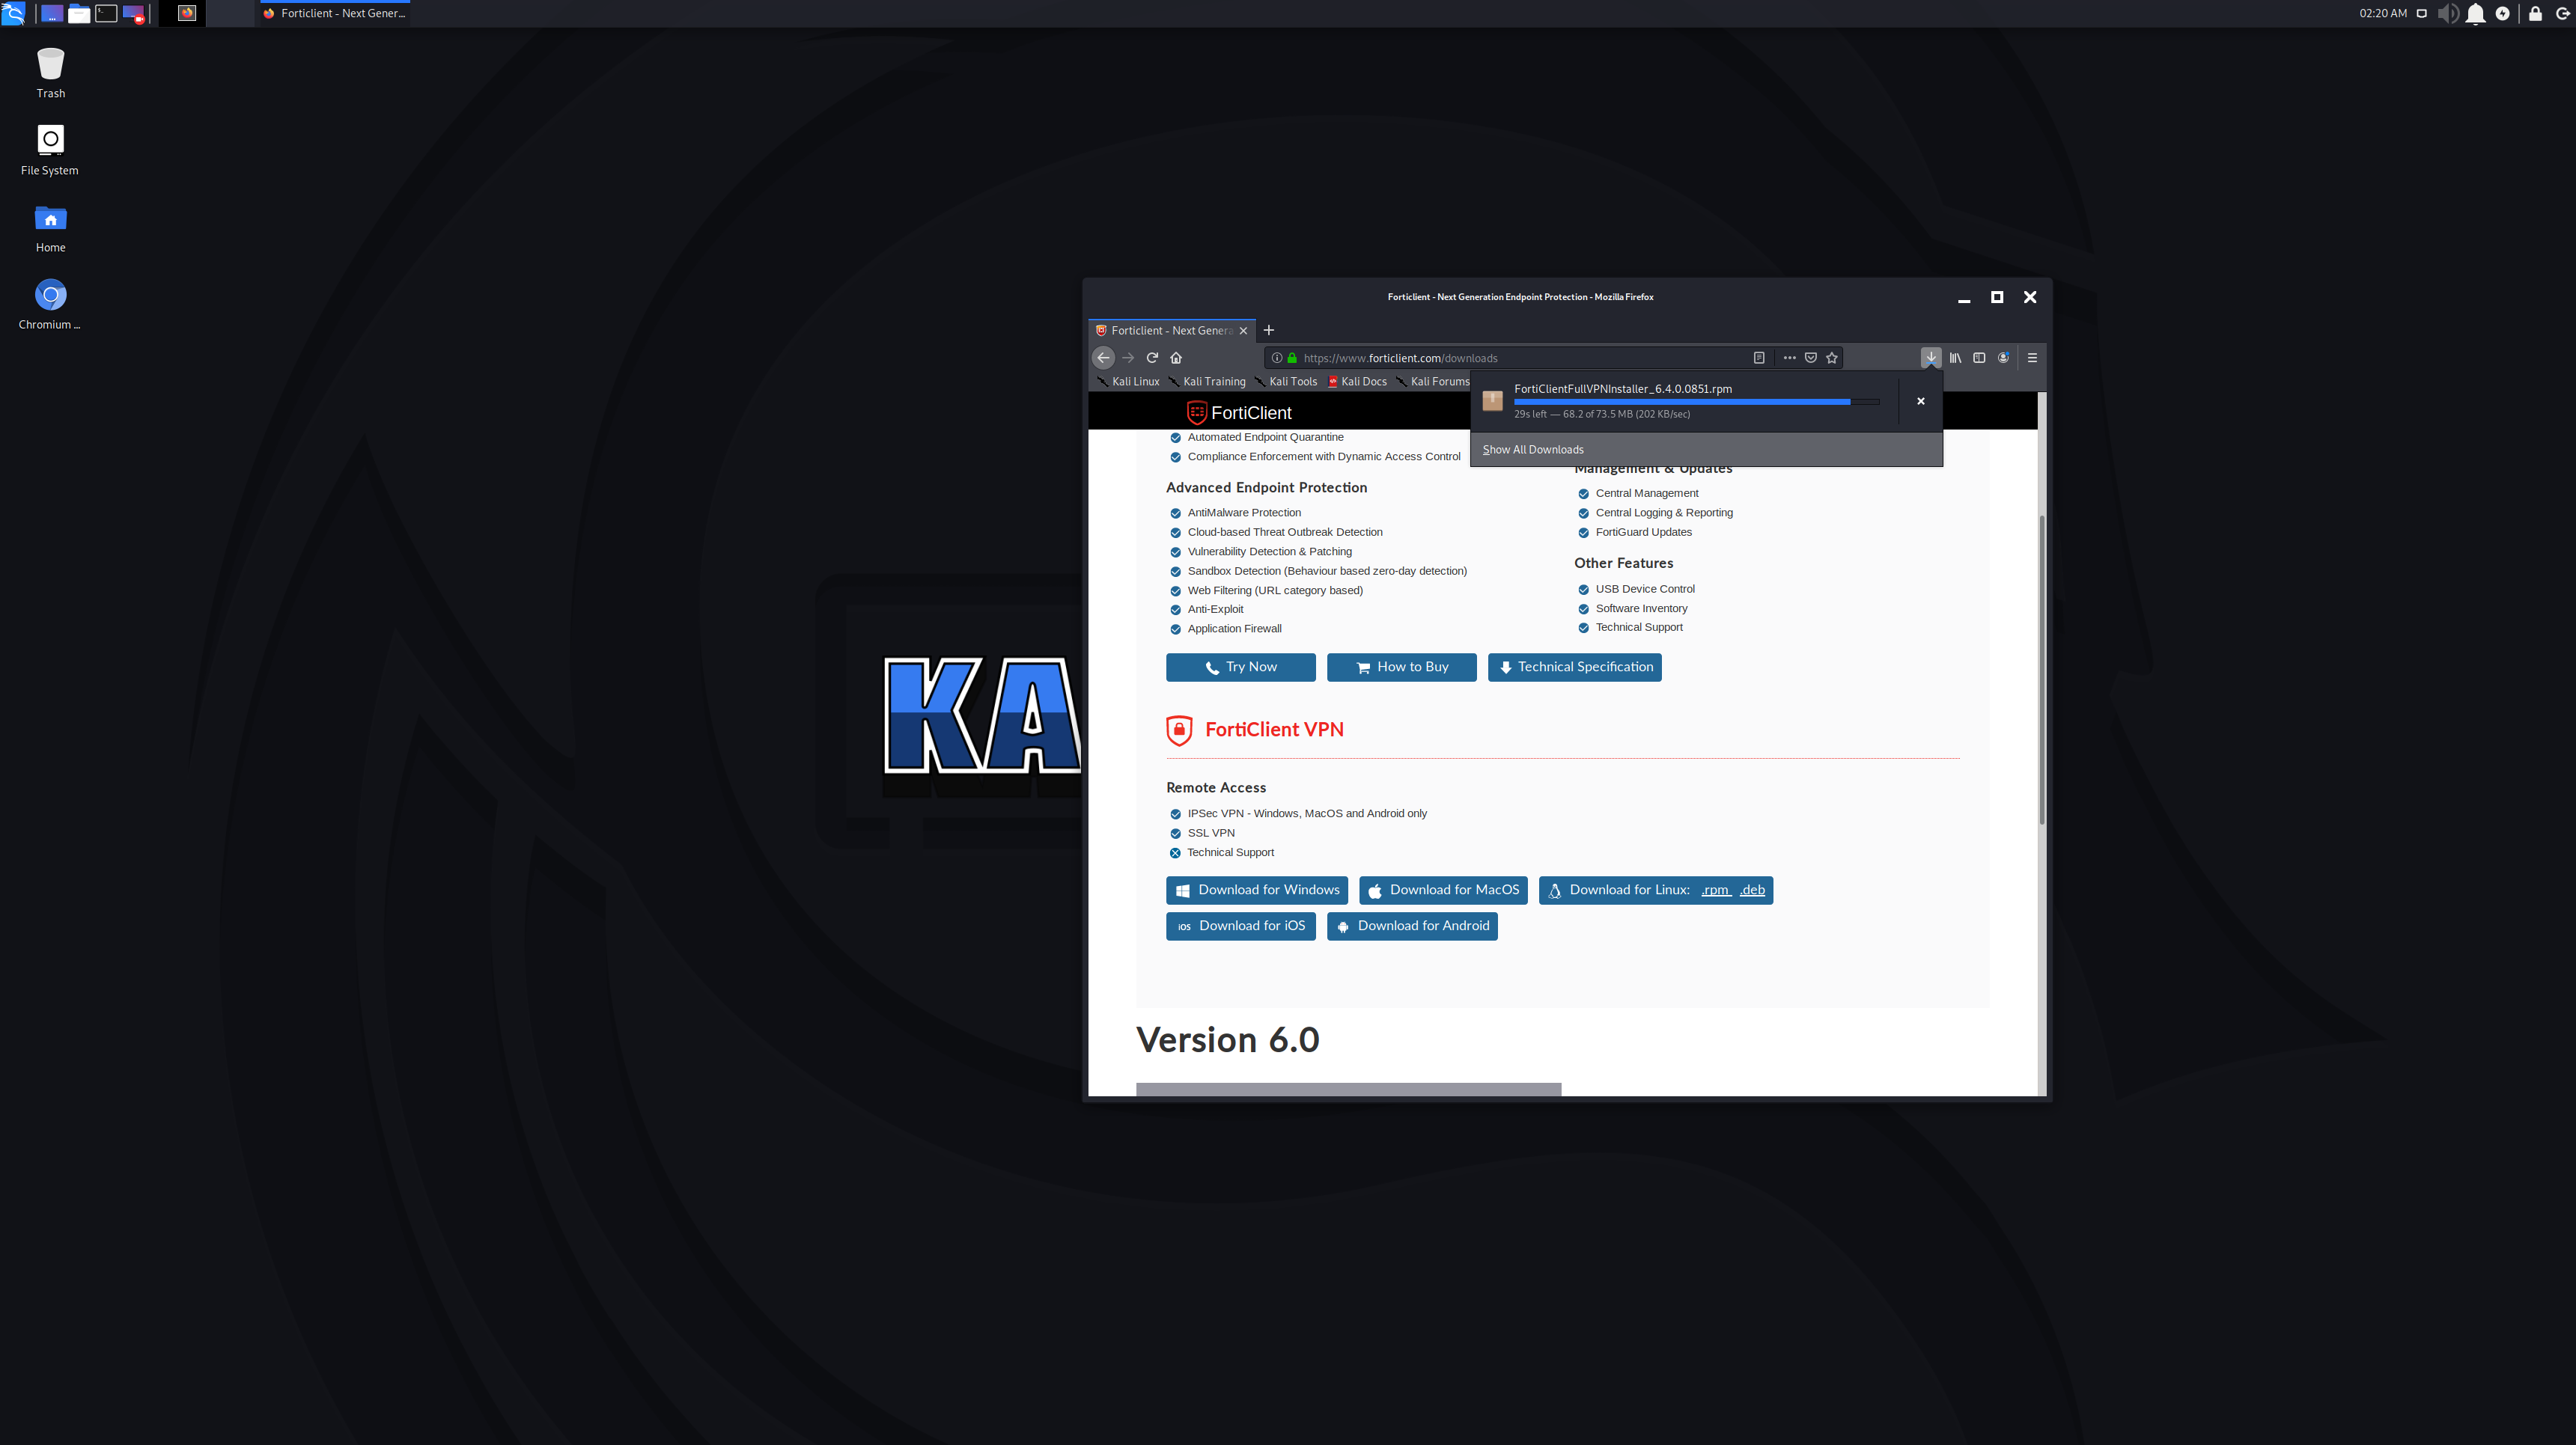Open page actions three-dot menu
The image size is (2576, 1445).
pyautogui.click(x=1789, y=358)
